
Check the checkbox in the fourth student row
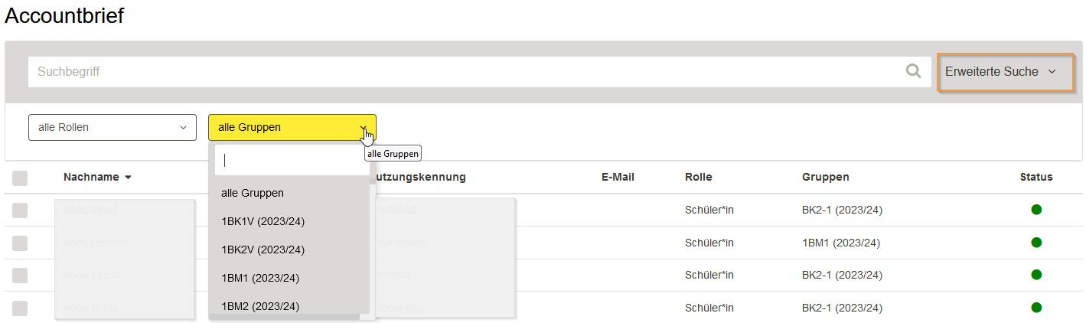(20, 308)
